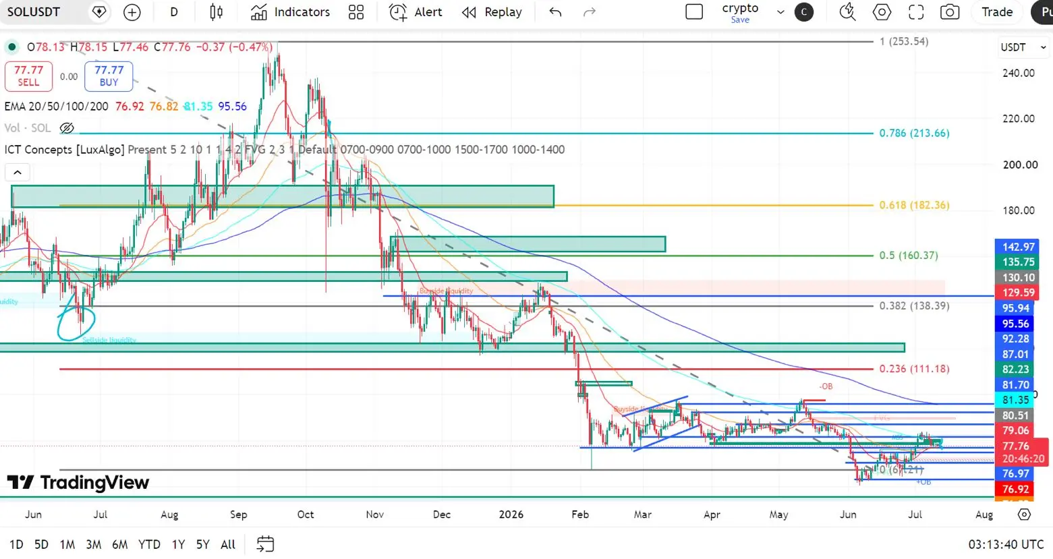Click the 0.786 (213.66) Fibonacci level label
This screenshot has height=559, width=1053.
[x=914, y=134]
